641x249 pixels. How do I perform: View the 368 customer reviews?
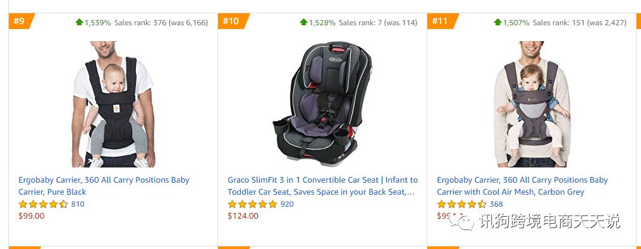(x=496, y=204)
